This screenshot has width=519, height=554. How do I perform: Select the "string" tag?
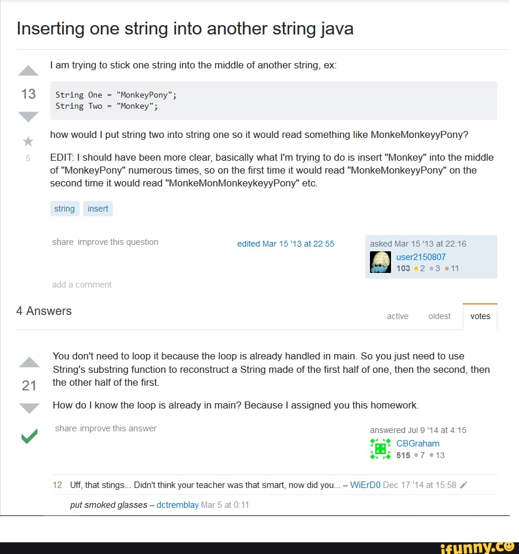(64, 209)
